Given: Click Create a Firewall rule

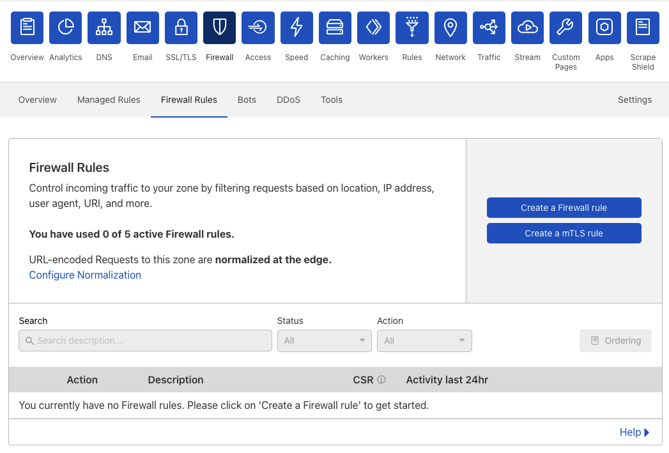Looking at the screenshot, I should pyautogui.click(x=564, y=208).
